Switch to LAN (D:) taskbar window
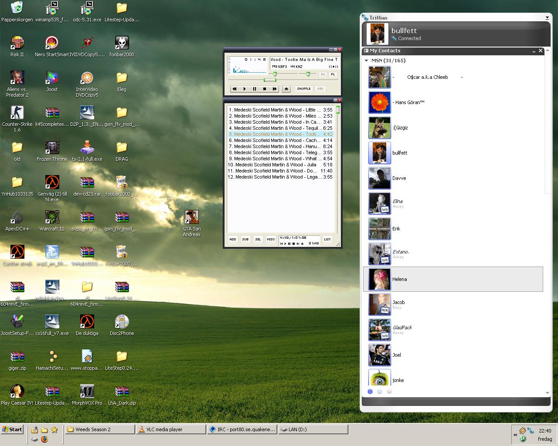Image resolution: width=558 pixels, height=446 pixels. 313,429
